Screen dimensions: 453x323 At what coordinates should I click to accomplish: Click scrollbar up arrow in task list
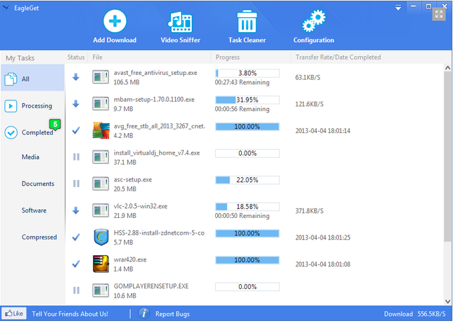click(x=448, y=68)
